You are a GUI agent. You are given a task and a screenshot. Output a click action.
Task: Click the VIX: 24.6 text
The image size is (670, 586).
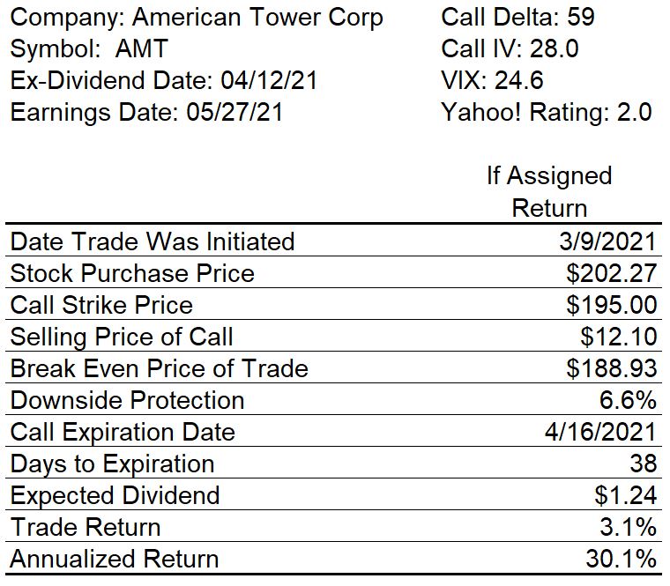(x=492, y=80)
